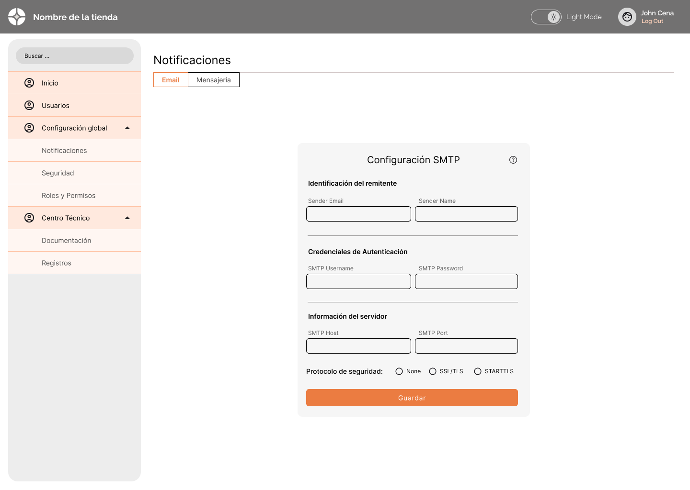This screenshot has width=690, height=490.
Task: Click the Inicio sidebar icon
Action: (x=29, y=83)
